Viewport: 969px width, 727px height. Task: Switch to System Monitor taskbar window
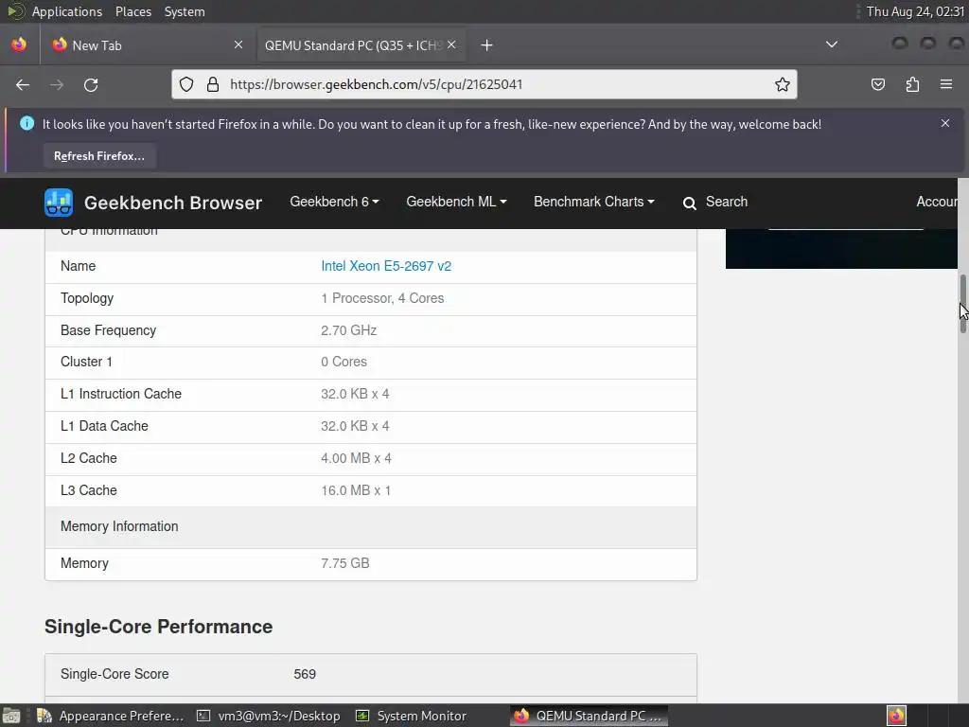click(x=413, y=716)
